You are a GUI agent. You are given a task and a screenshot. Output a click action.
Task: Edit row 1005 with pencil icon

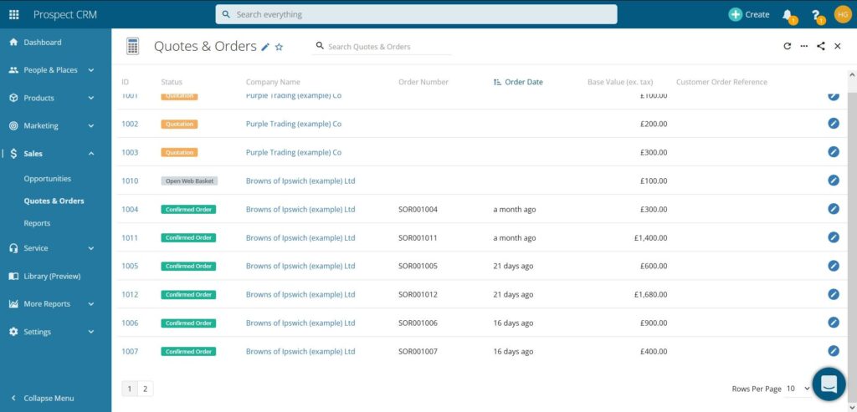(833, 266)
